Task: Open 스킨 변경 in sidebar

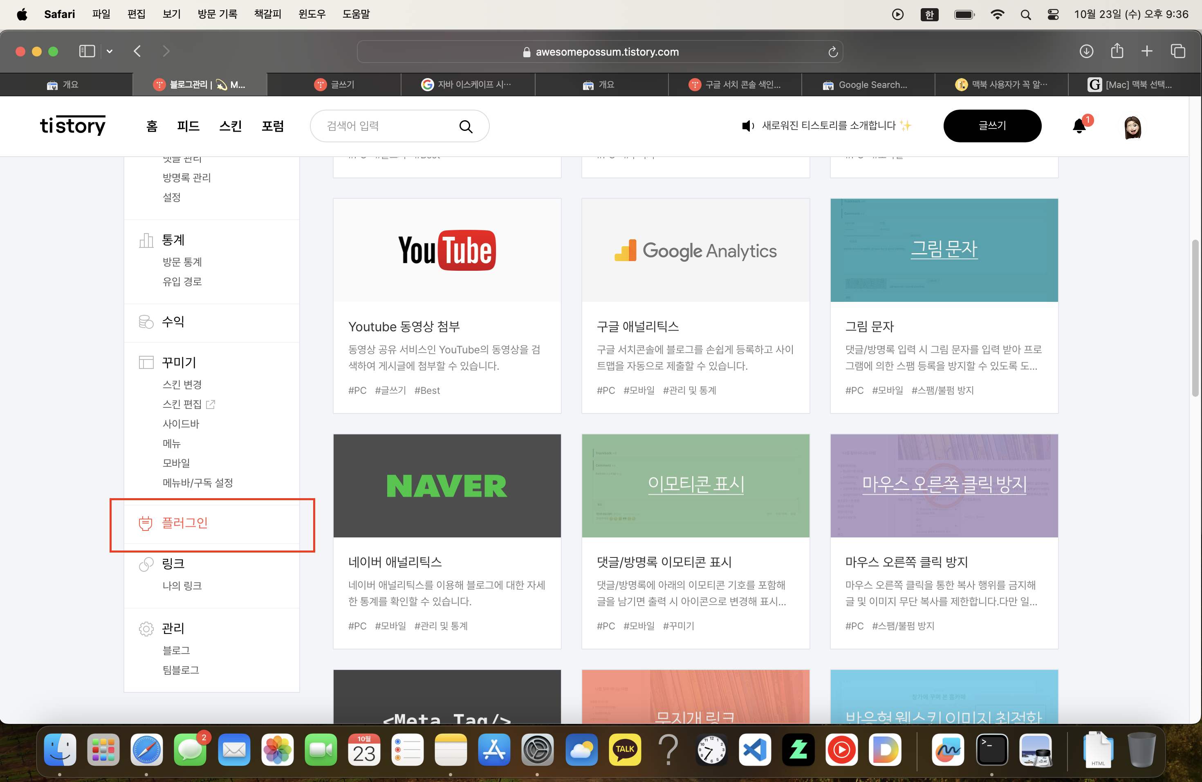Action: click(x=182, y=384)
